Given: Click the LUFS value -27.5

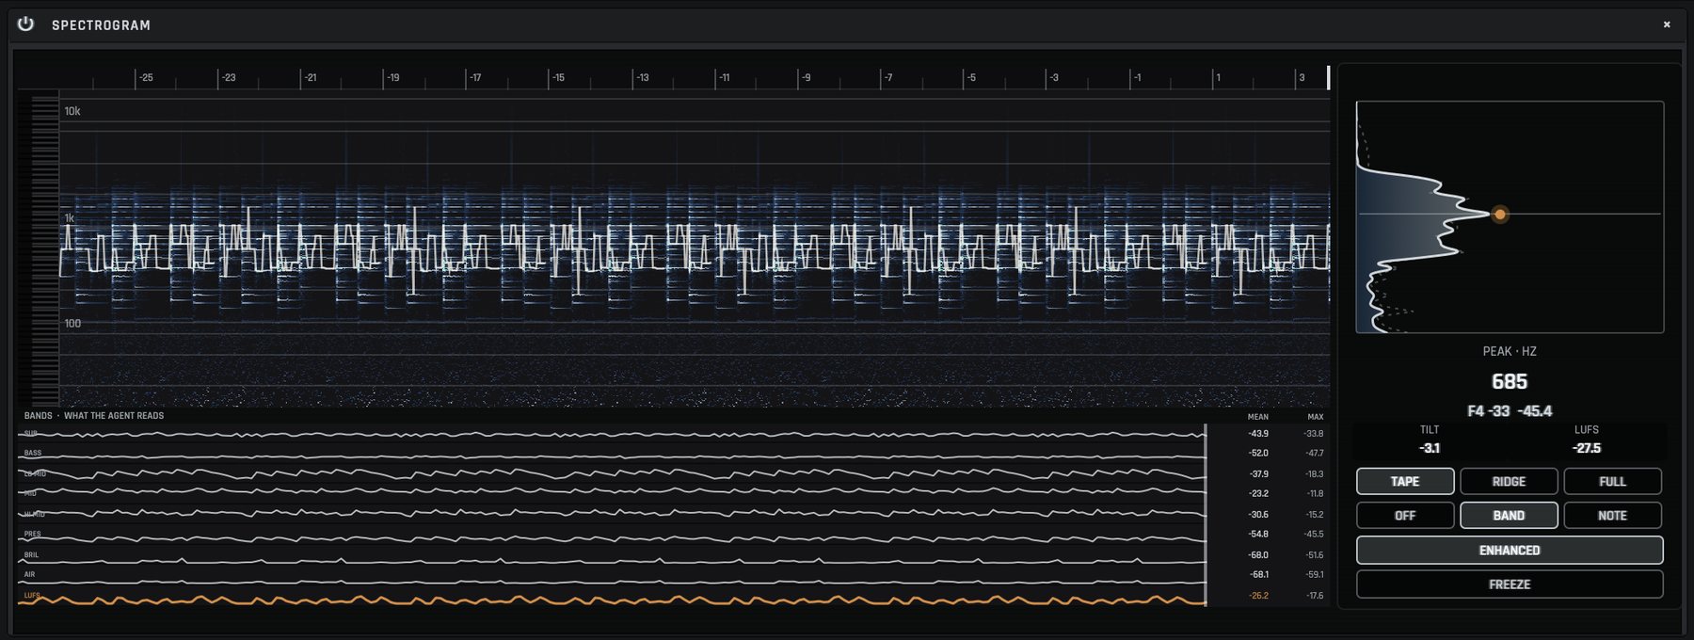Looking at the screenshot, I should 1587,448.
